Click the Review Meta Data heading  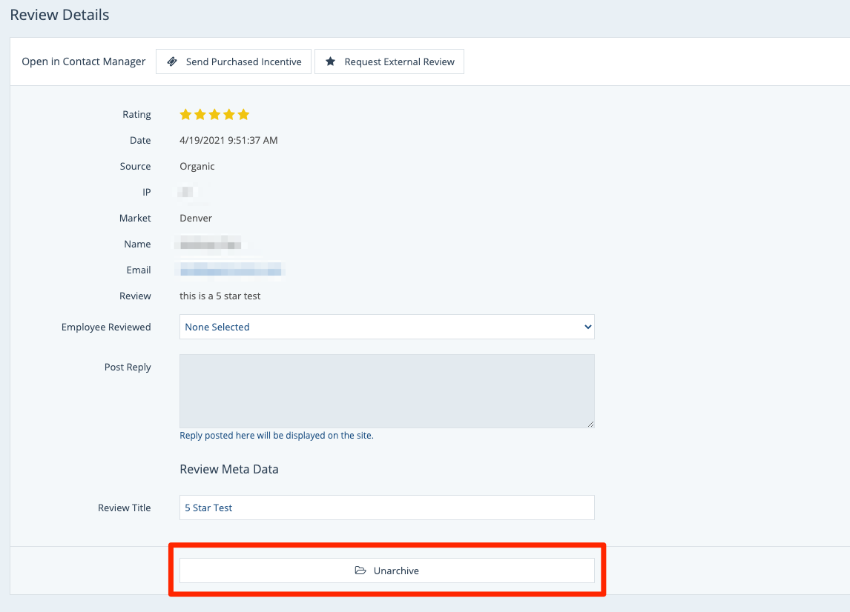click(x=228, y=469)
